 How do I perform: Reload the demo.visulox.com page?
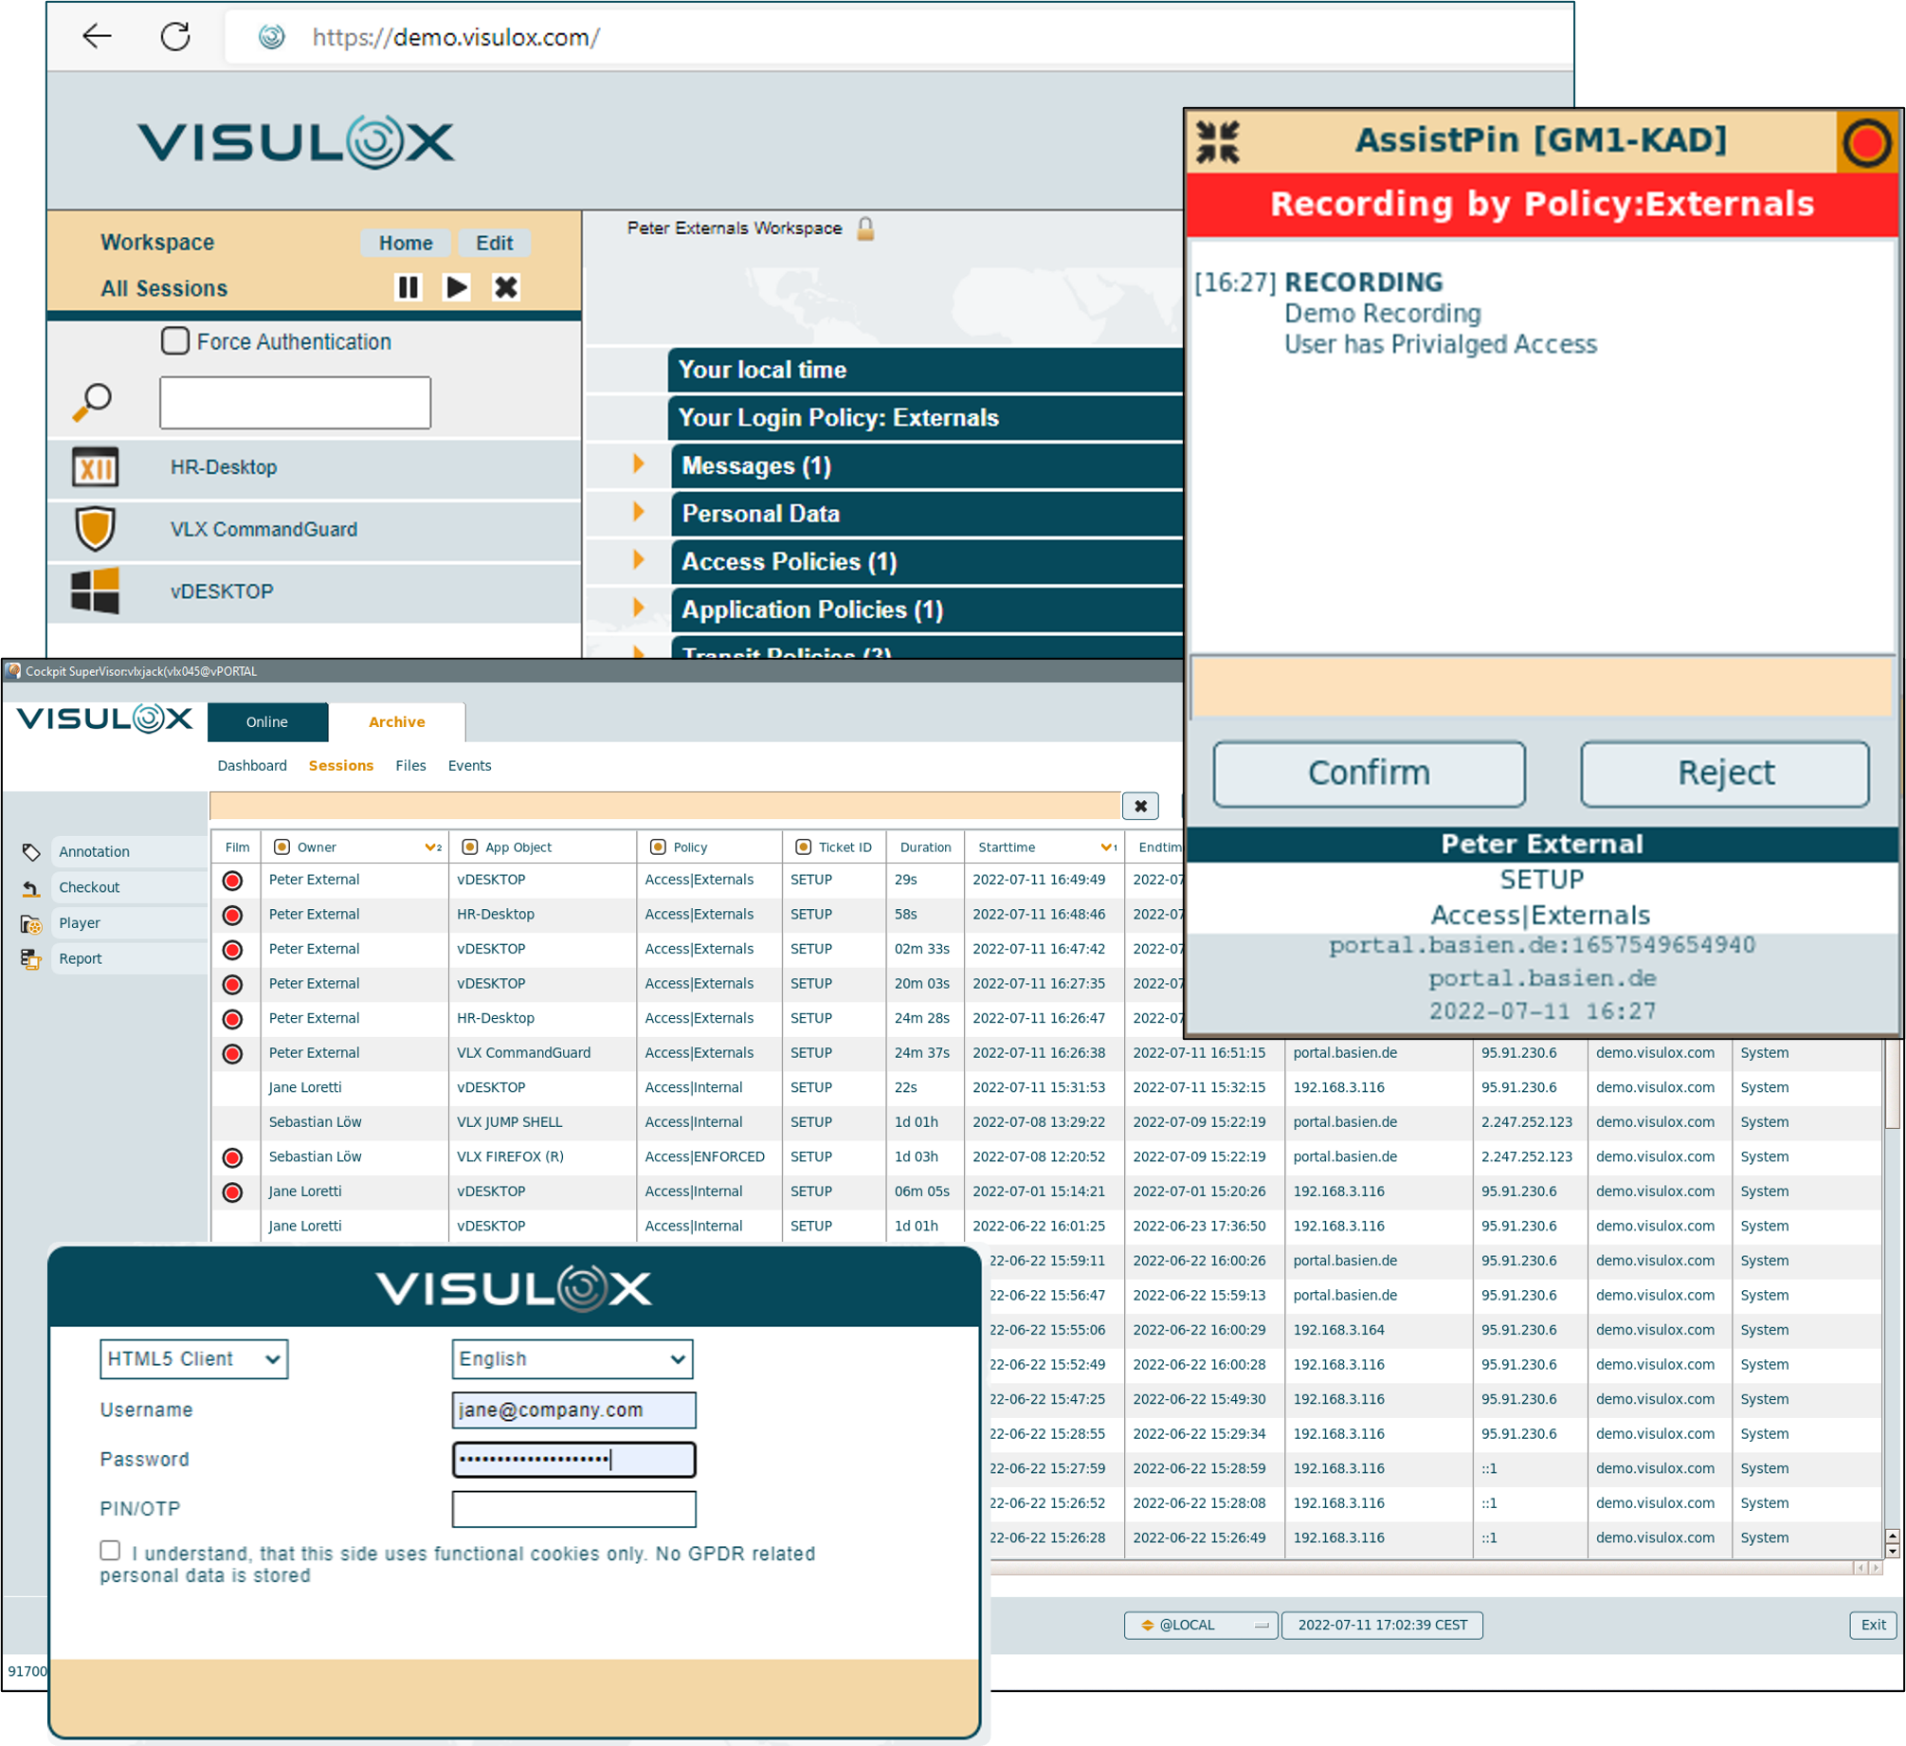[175, 37]
